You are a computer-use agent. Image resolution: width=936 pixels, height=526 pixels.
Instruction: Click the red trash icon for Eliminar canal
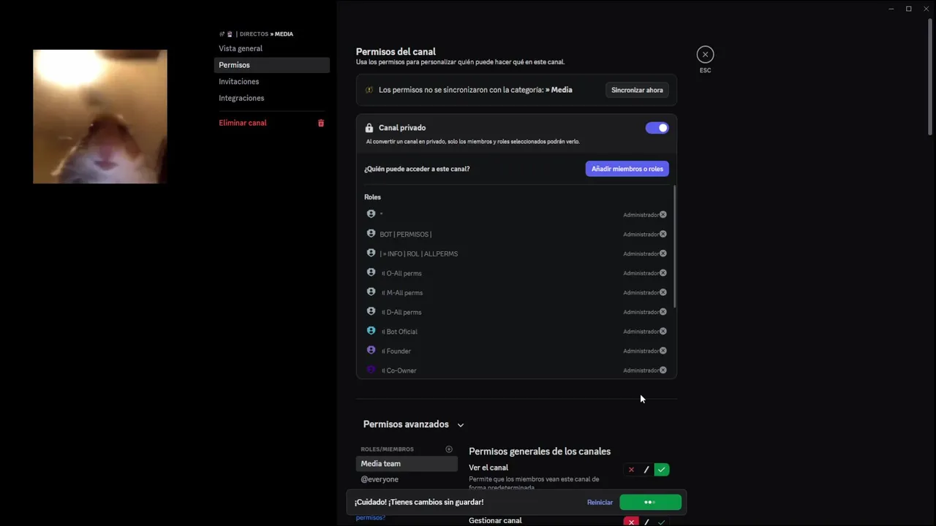320,123
